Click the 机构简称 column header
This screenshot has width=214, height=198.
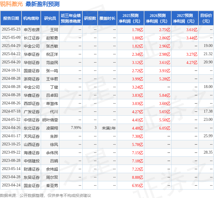click(x=31, y=18)
